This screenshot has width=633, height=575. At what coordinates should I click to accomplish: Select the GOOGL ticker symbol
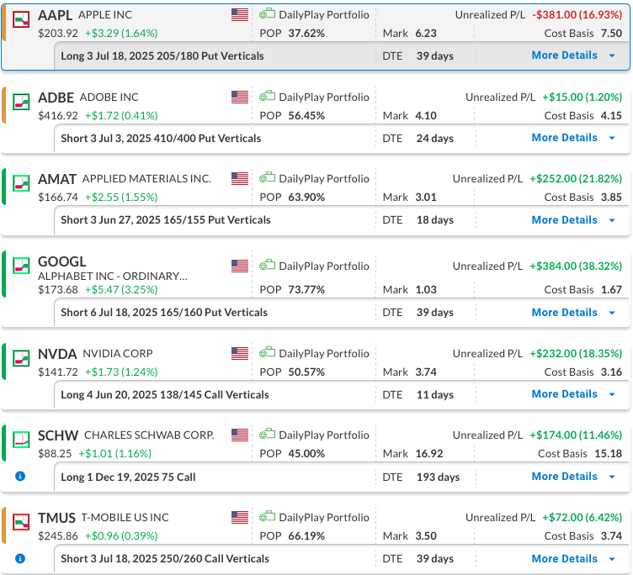coord(61,261)
